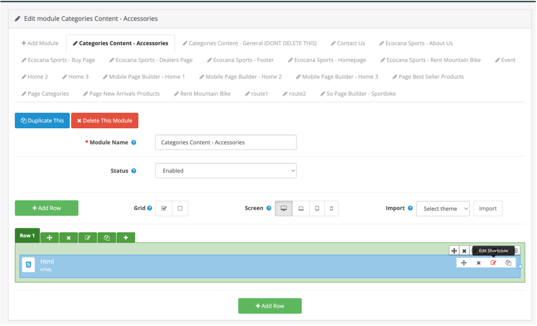The height and width of the screenshot is (326, 537).
Task: Disable grid with the empty box option
Action: (180, 209)
